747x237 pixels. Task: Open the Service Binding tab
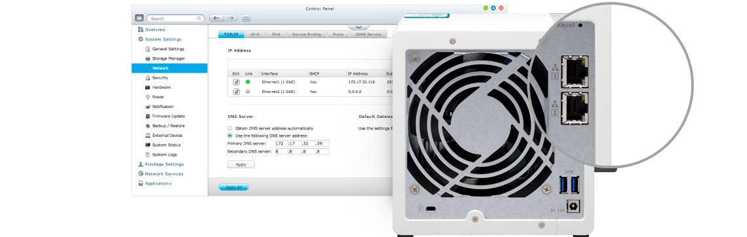[307, 34]
